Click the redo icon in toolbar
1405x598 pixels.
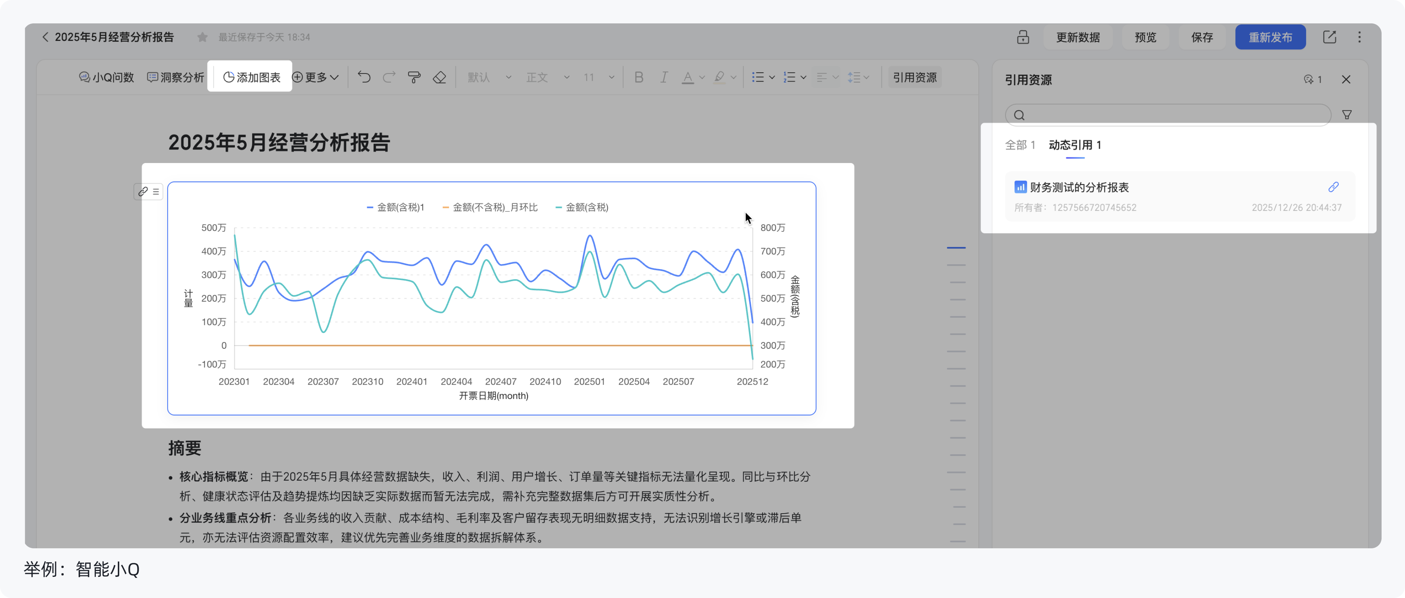coord(389,77)
